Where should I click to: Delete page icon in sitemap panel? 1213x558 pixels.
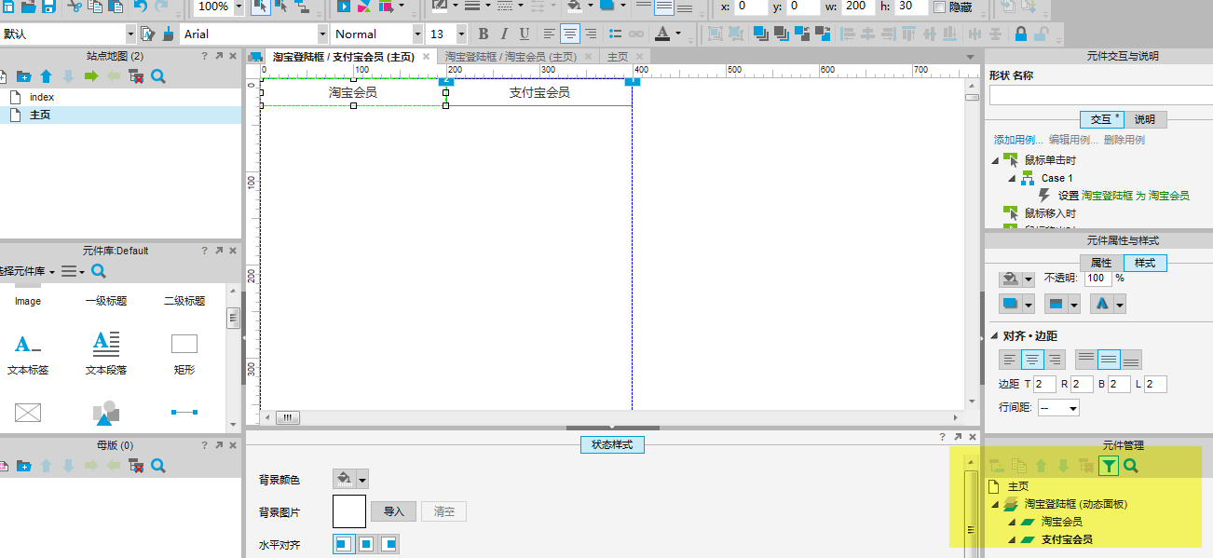(x=136, y=76)
